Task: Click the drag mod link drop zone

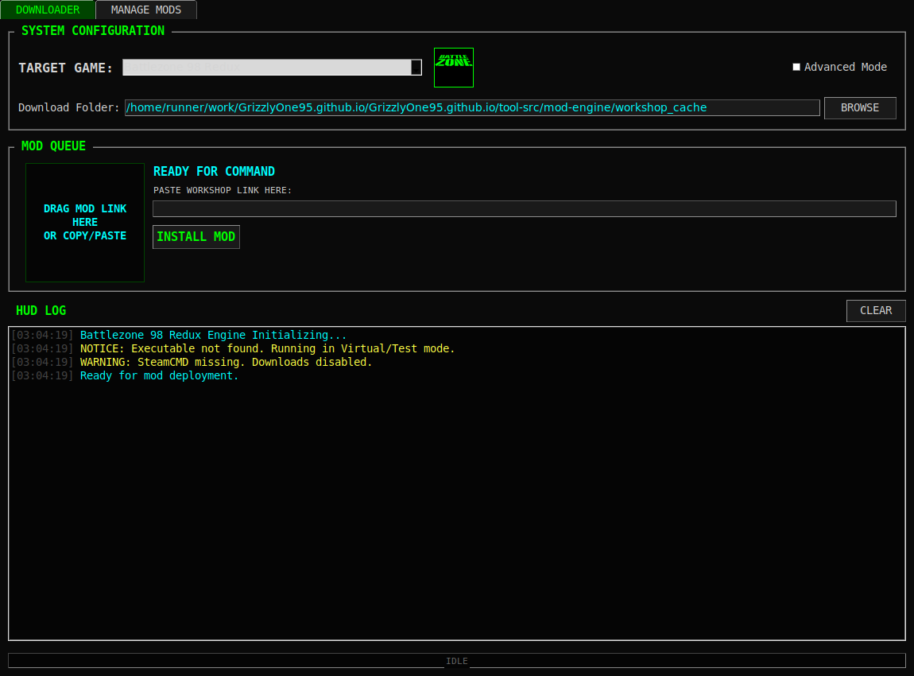Action: (85, 222)
